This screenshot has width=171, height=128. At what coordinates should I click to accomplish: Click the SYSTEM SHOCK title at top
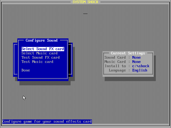pyautogui.click(x=85, y=2)
